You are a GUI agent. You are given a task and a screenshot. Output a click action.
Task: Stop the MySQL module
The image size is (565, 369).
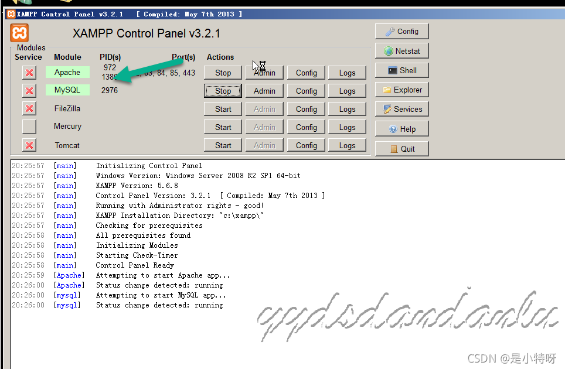coord(223,91)
